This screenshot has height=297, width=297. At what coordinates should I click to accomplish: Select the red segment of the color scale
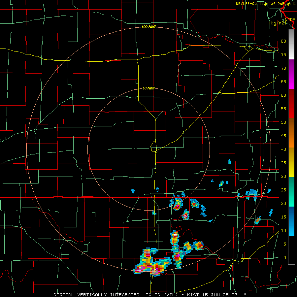291,104
